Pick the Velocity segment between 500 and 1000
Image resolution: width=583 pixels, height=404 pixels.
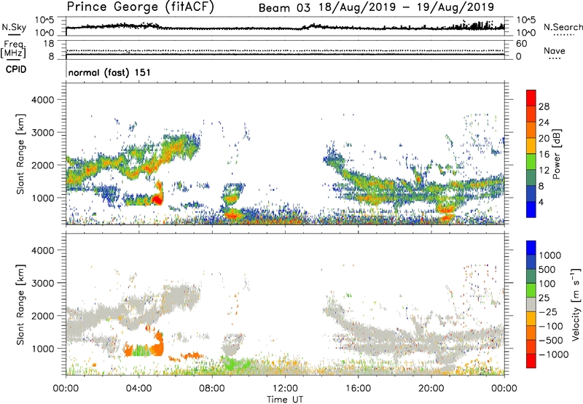pos(531,262)
